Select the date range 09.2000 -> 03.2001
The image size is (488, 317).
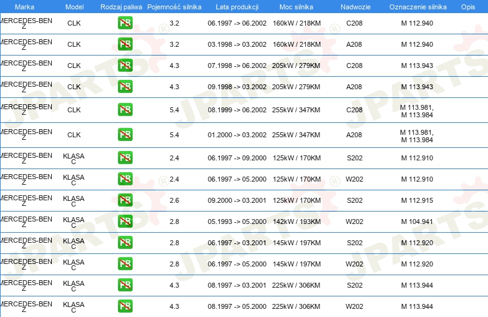click(x=237, y=200)
